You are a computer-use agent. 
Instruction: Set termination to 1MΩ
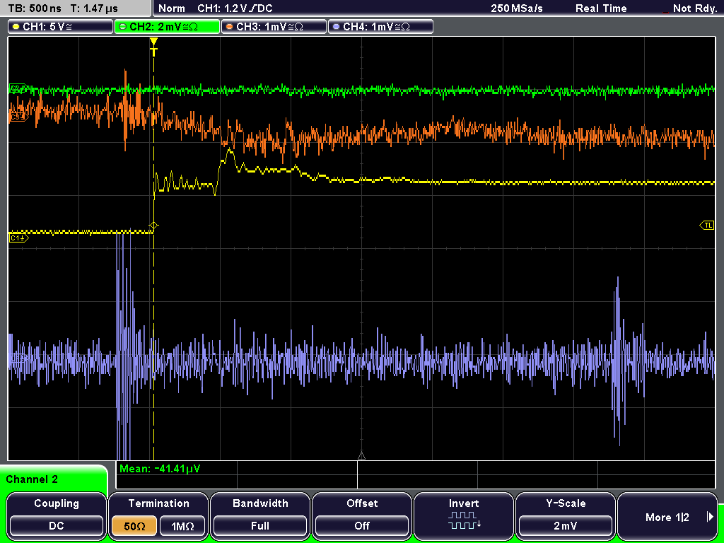pos(182,526)
